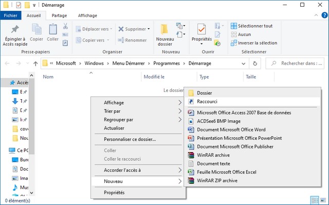Image resolution: width=329 pixels, height=205 pixels.
Task: Click the Coller clipboard icon
Action: point(52,29)
